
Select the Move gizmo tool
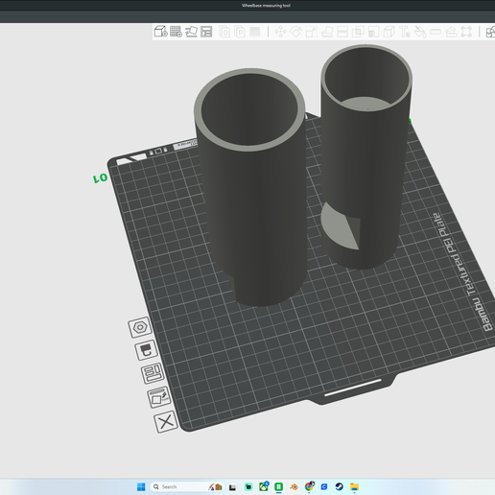(x=280, y=32)
